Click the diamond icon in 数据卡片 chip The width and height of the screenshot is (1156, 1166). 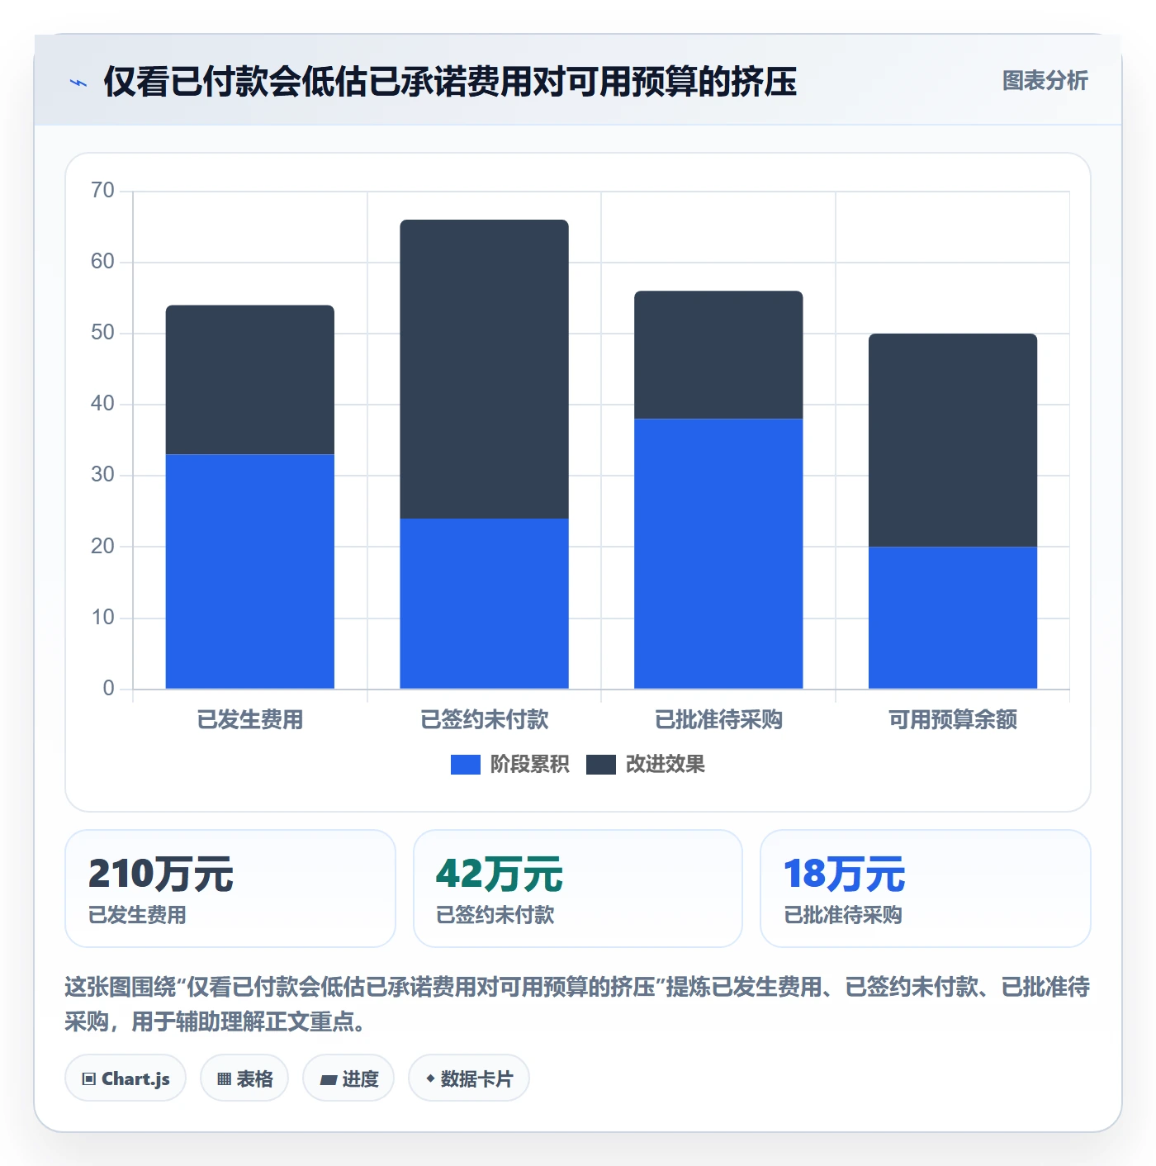430,1078
